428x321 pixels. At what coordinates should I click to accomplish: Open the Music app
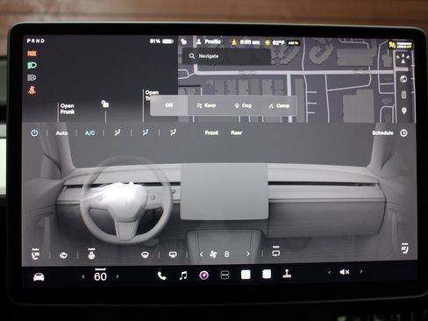pyautogui.click(x=183, y=275)
